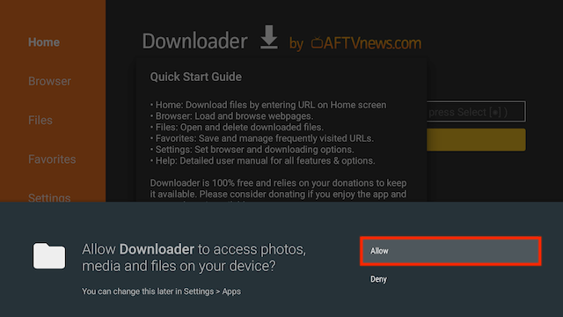
Task: Open Favorites from the sidebar
Action: (x=52, y=159)
